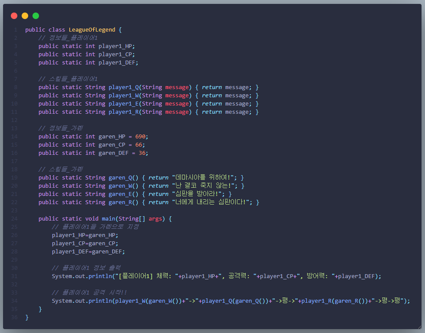This screenshot has width=425, height=333.
Task: Click the void keyword on line 24
Action: click(92, 218)
